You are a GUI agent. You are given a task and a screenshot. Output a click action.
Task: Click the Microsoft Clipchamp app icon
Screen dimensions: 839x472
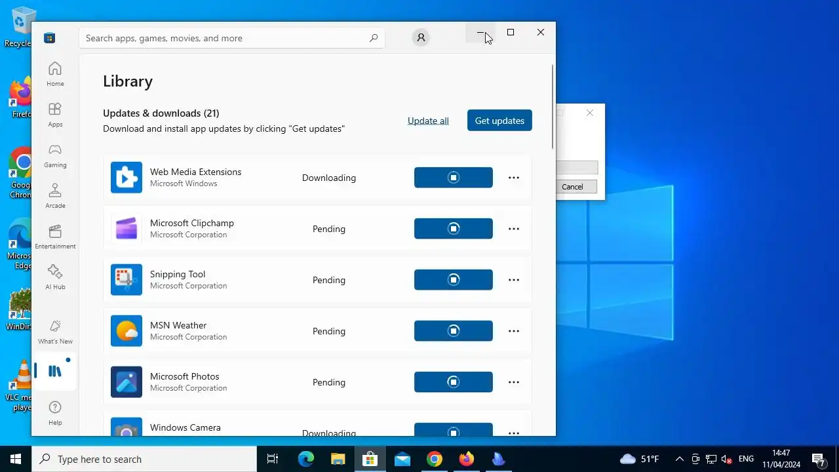coord(127,229)
